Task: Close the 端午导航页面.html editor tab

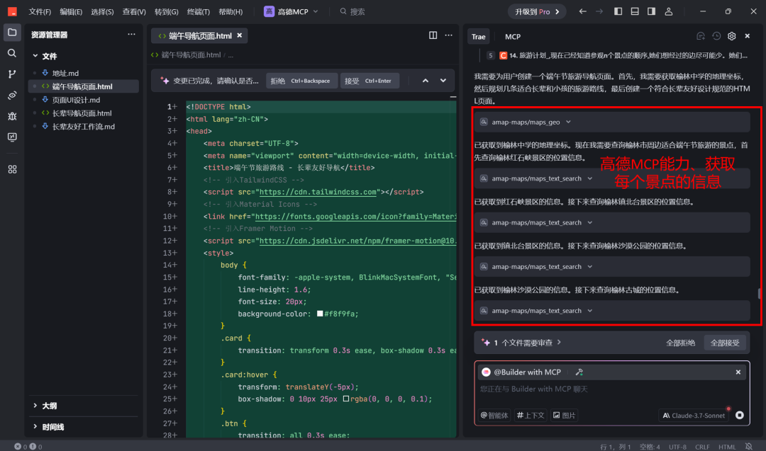Action: [240, 35]
